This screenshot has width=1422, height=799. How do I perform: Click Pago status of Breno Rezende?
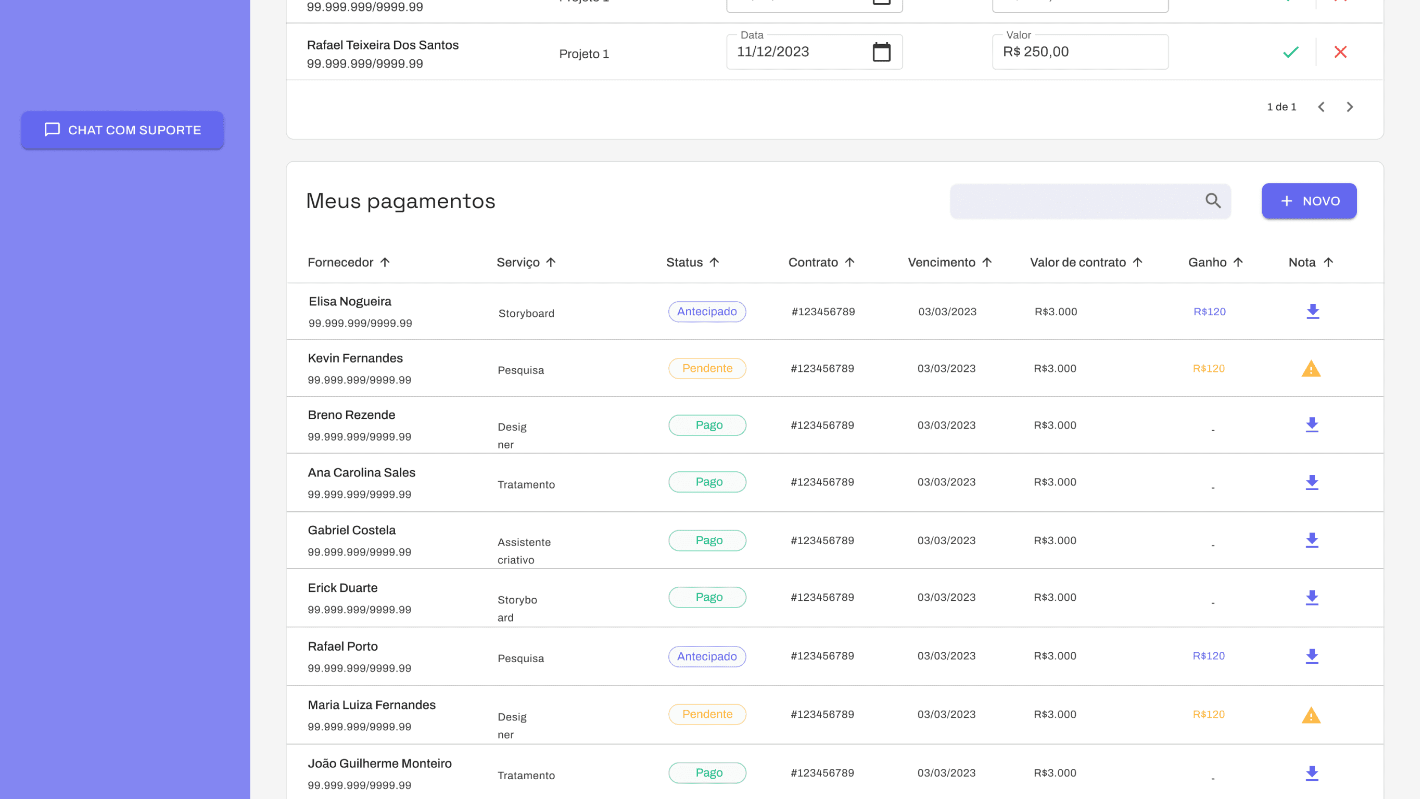[707, 426]
